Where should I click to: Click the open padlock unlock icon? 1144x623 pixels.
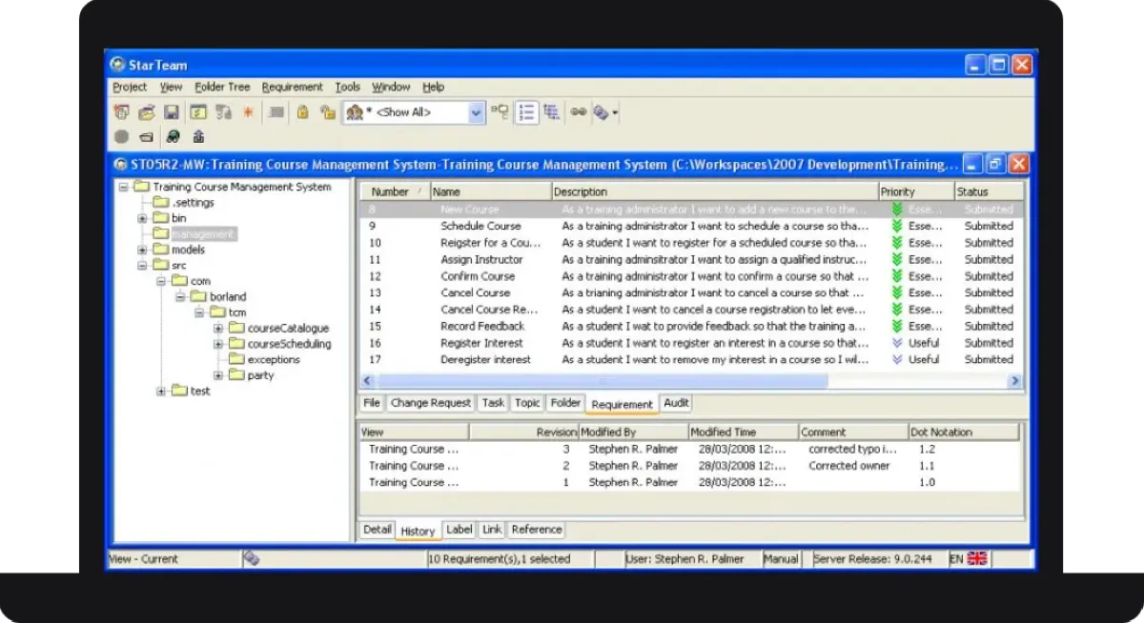click(x=327, y=112)
